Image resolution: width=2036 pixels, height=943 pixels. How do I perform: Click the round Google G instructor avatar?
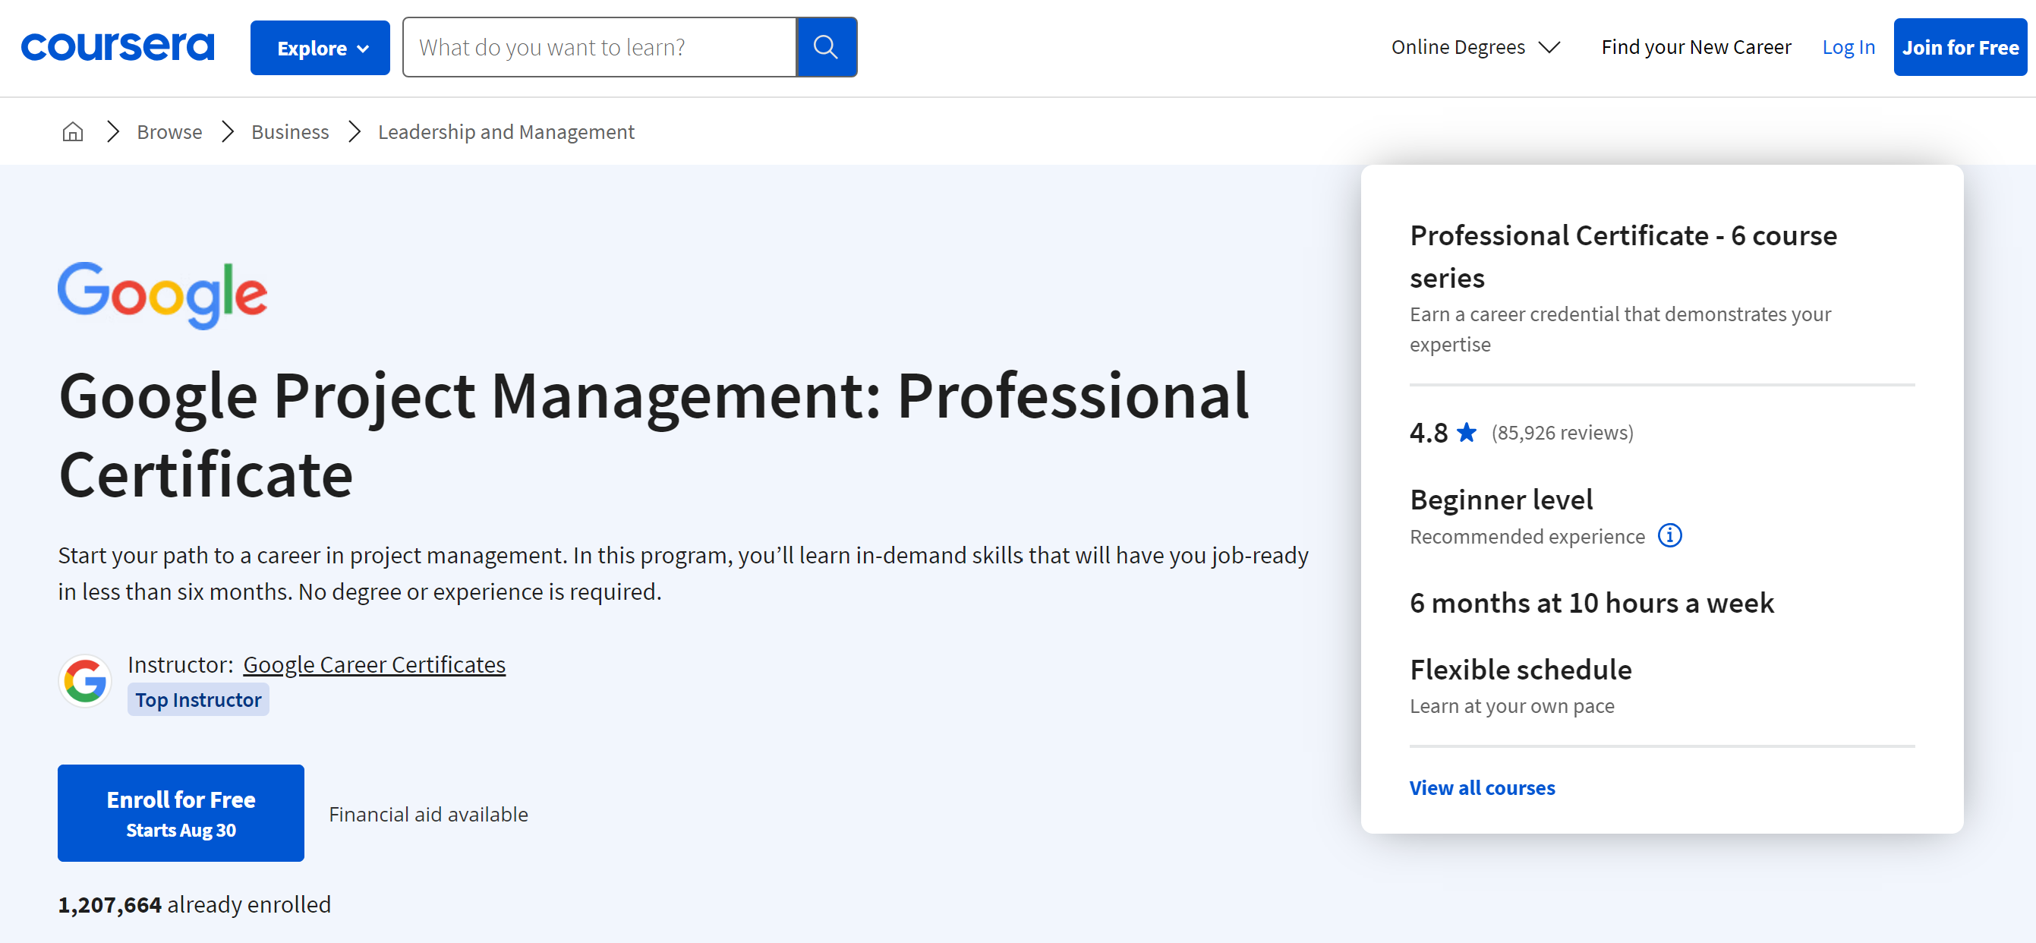85,680
